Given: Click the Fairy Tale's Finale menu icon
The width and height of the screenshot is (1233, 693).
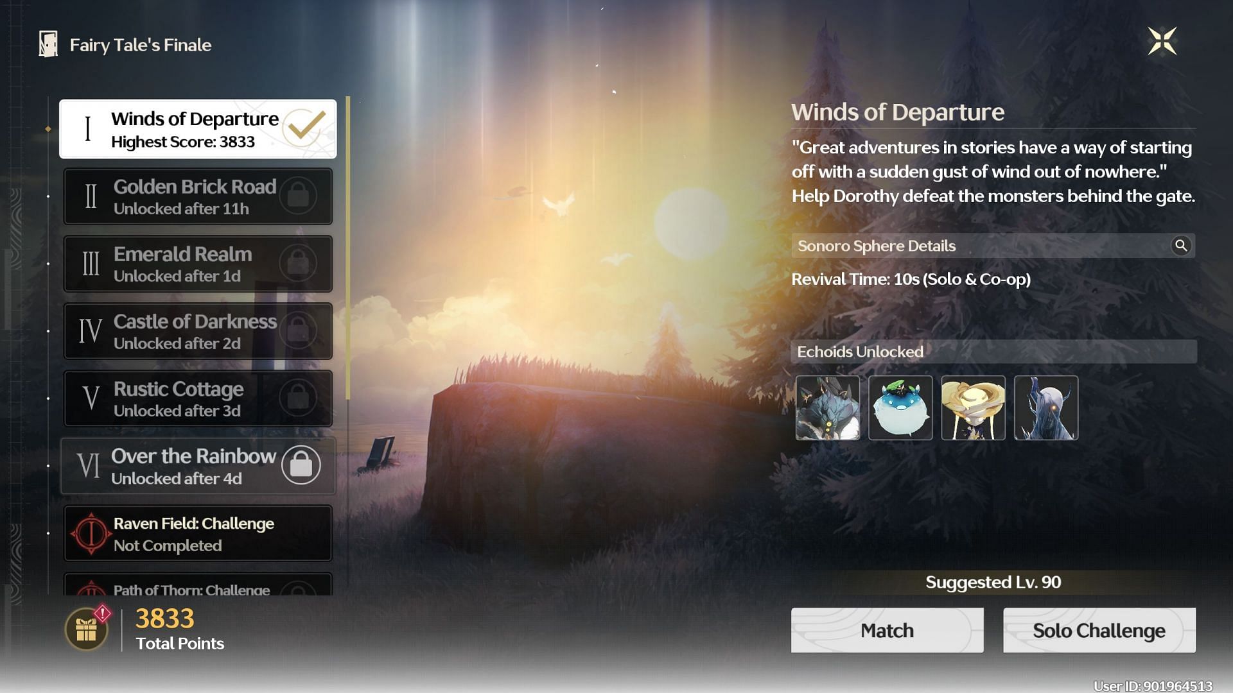Looking at the screenshot, I should pos(48,45).
